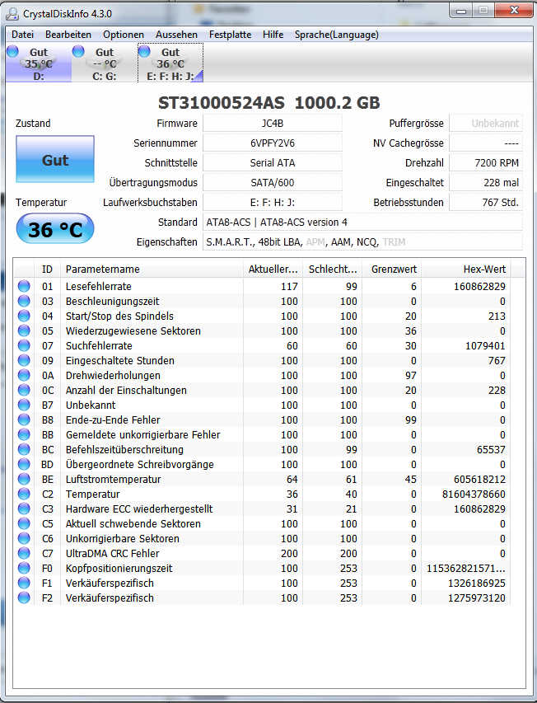Screen dimensions: 537x703
Task: Maximize the CrystalDiskInfo window
Action: (x=483, y=11)
